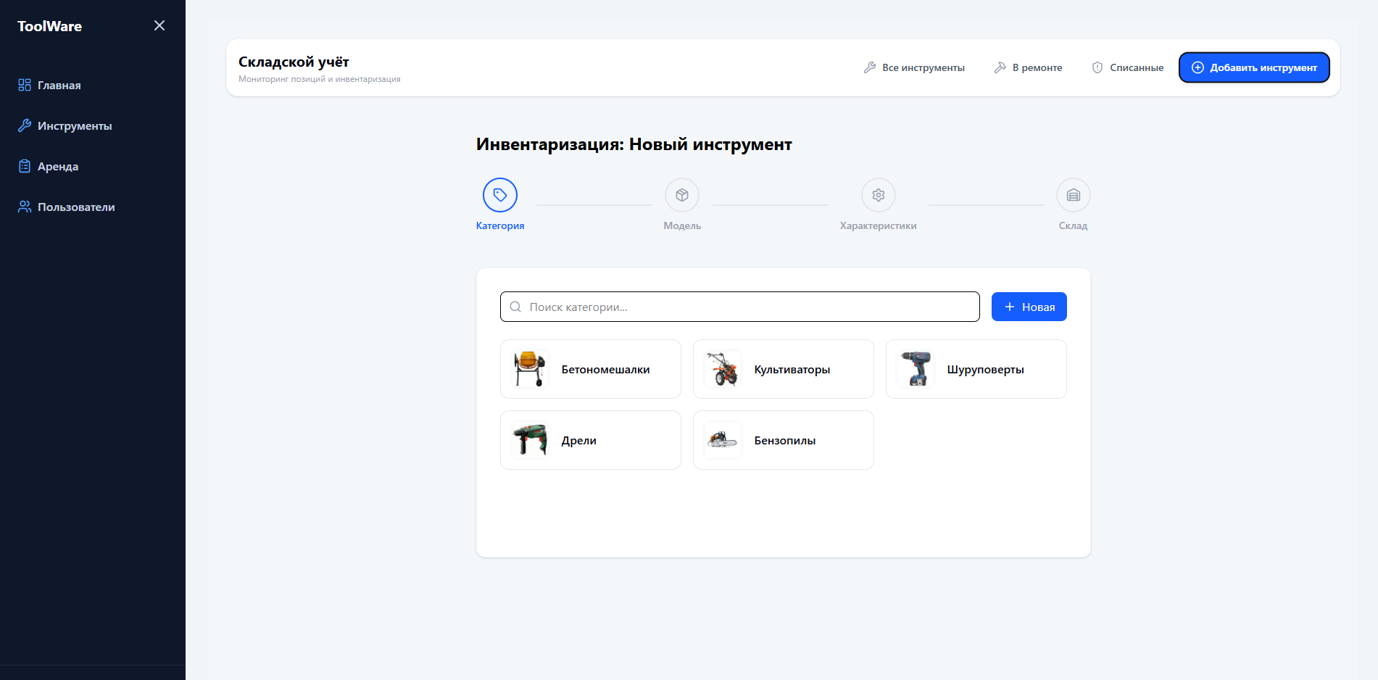Click the magnifier icon in search field
This screenshot has width=1378, height=680.
coord(515,307)
